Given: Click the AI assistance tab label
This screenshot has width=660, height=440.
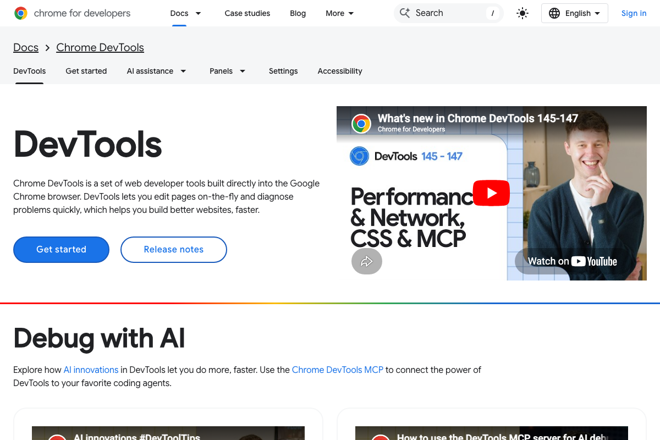Looking at the screenshot, I should point(150,71).
